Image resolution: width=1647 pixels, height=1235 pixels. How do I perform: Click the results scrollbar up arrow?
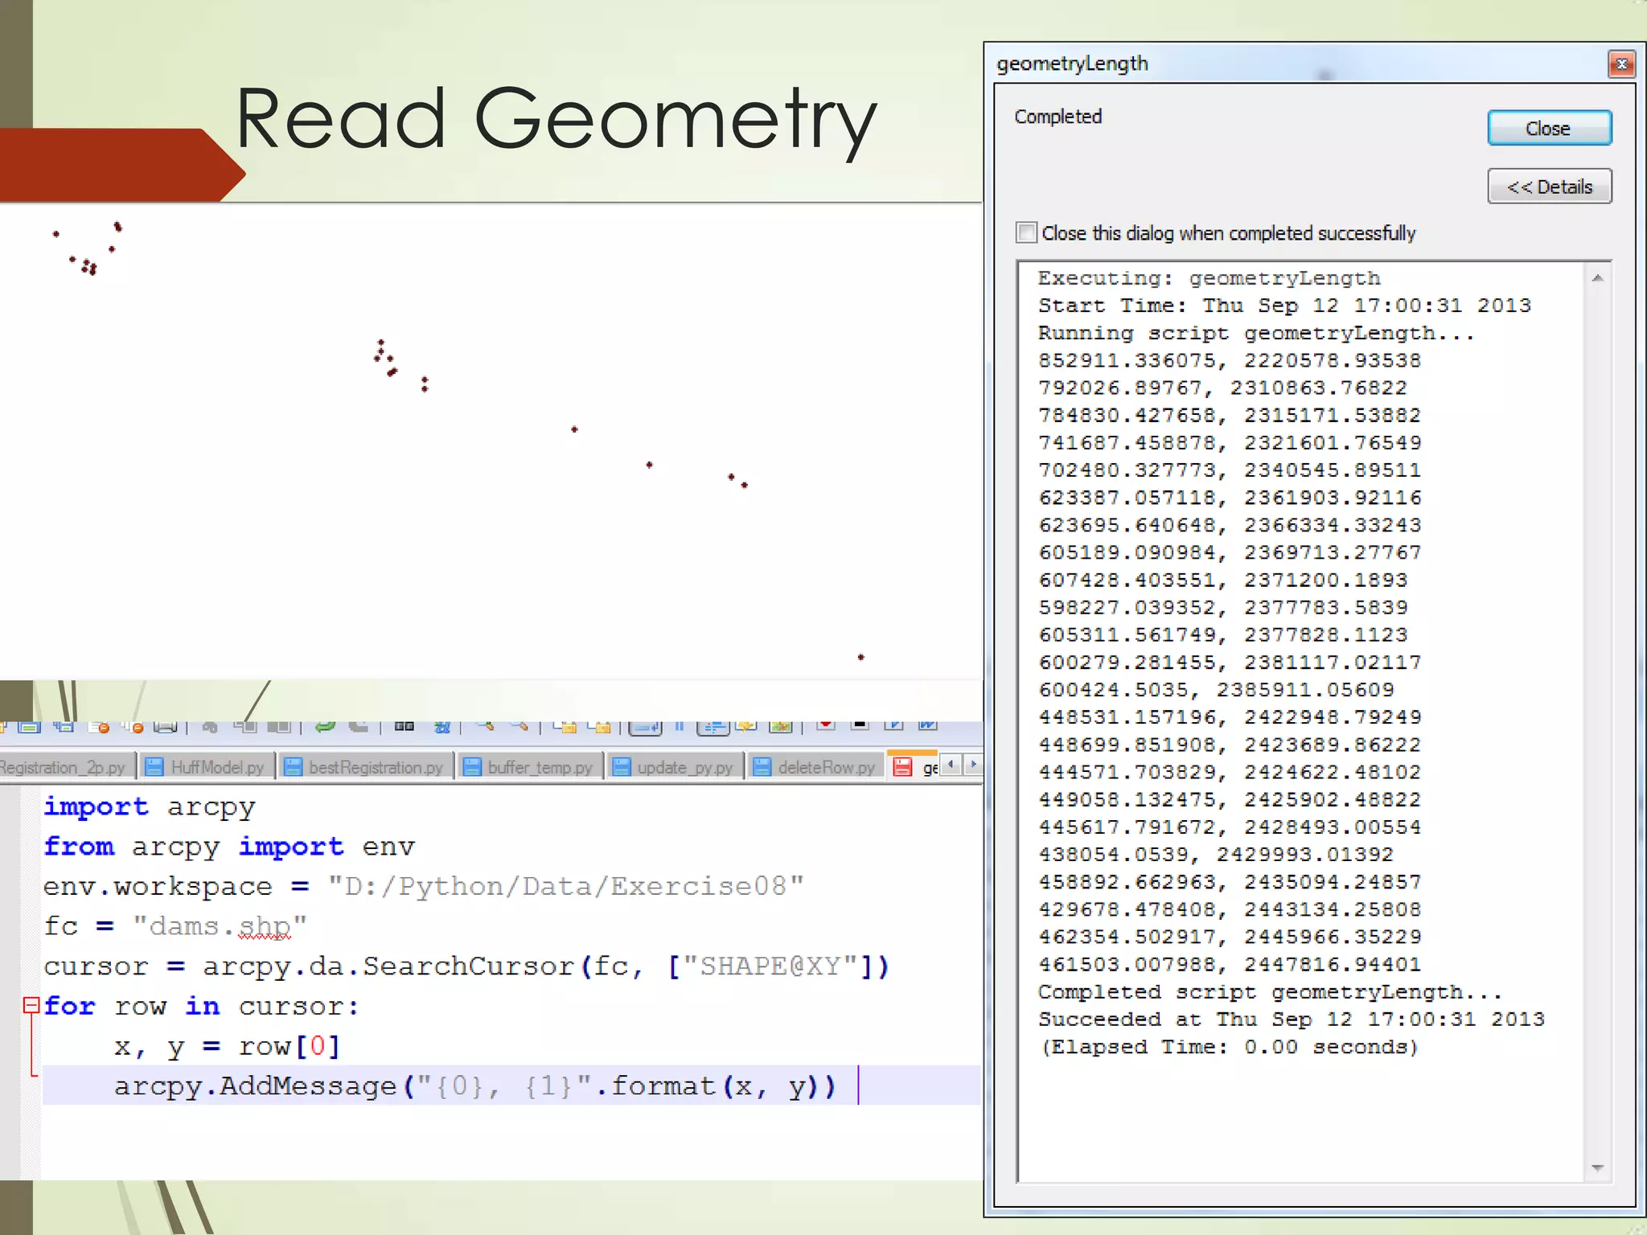(x=1597, y=278)
